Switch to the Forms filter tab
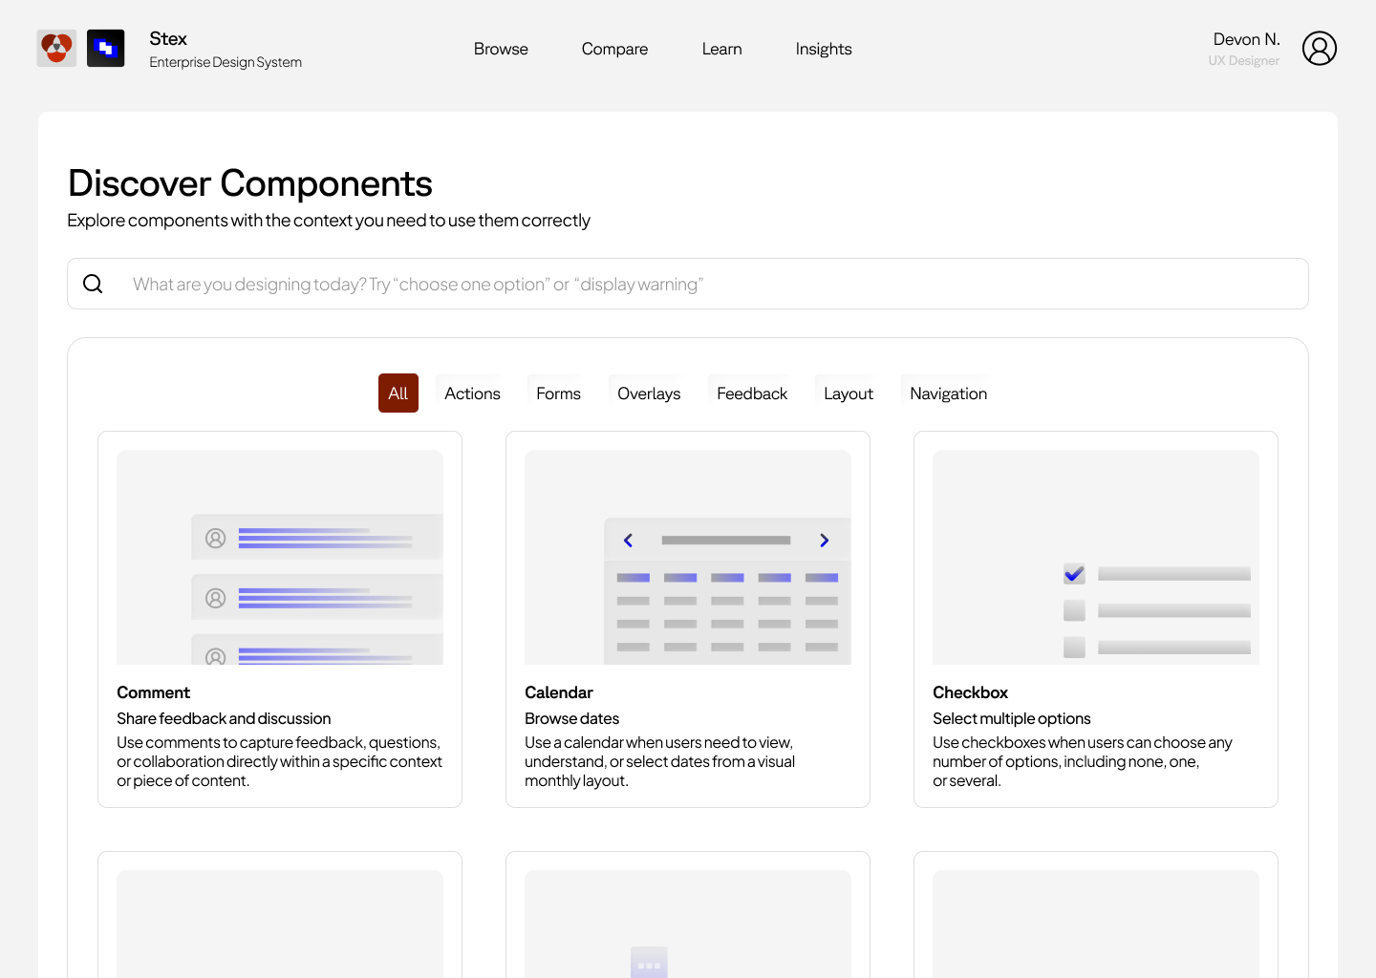Screen dimensions: 1376x978 (x=558, y=393)
